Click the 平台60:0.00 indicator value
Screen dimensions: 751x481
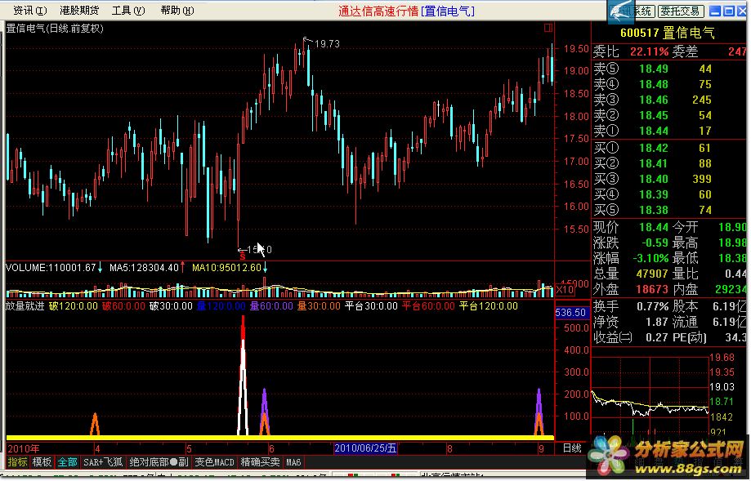pos(428,306)
